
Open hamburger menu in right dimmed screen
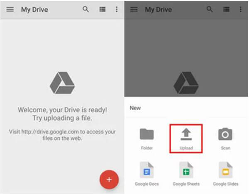(134, 10)
